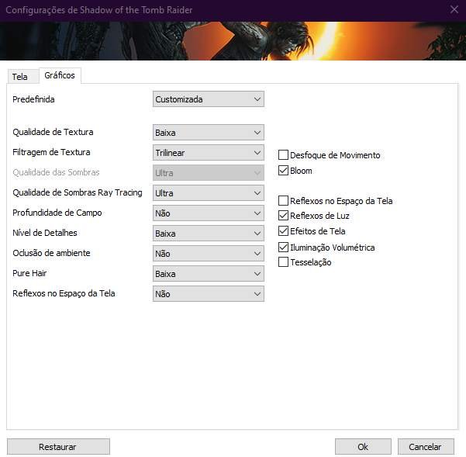Expand the Profundidade de Campo dropdown
466x457 pixels.
(x=208, y=213)
